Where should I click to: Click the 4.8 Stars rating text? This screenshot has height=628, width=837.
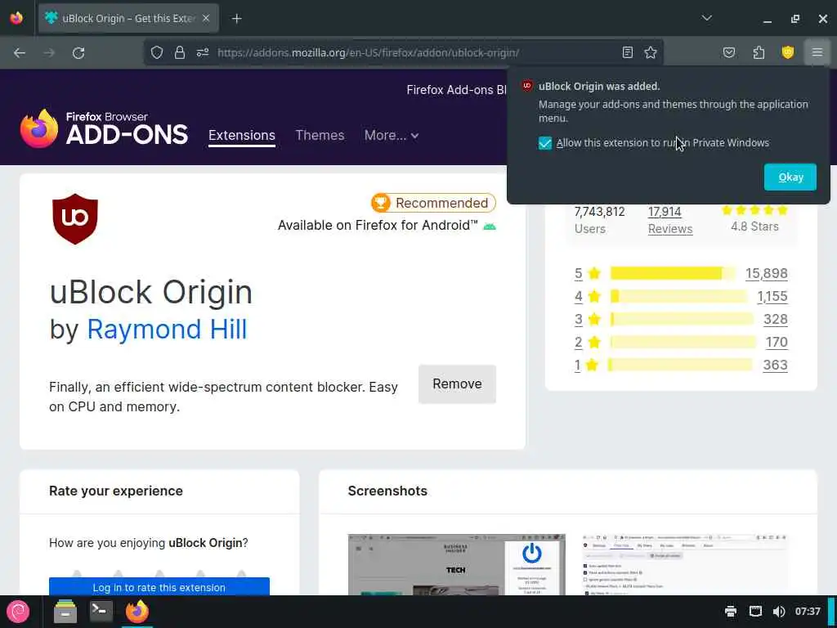click(754, 227)
